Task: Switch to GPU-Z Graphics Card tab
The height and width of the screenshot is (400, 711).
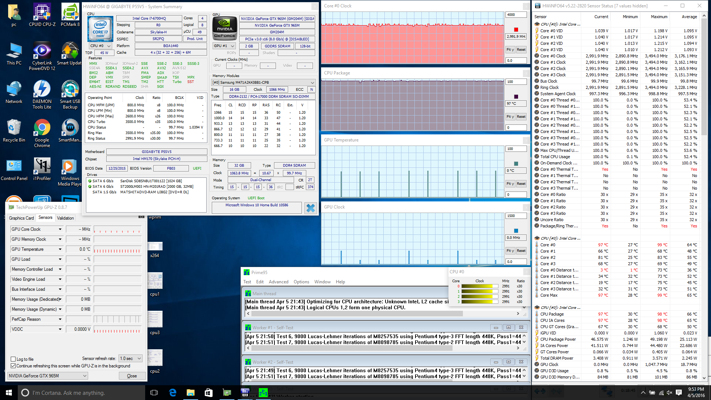Action: click(x=21, y=218)
